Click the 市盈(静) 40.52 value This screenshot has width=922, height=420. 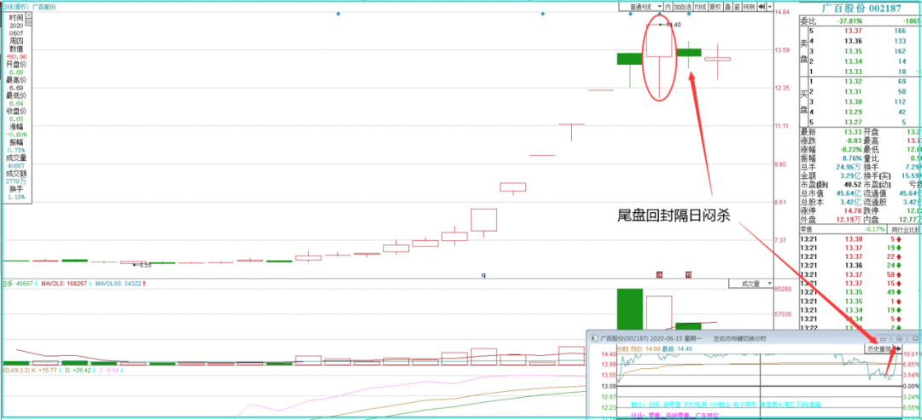coord(853,184)
